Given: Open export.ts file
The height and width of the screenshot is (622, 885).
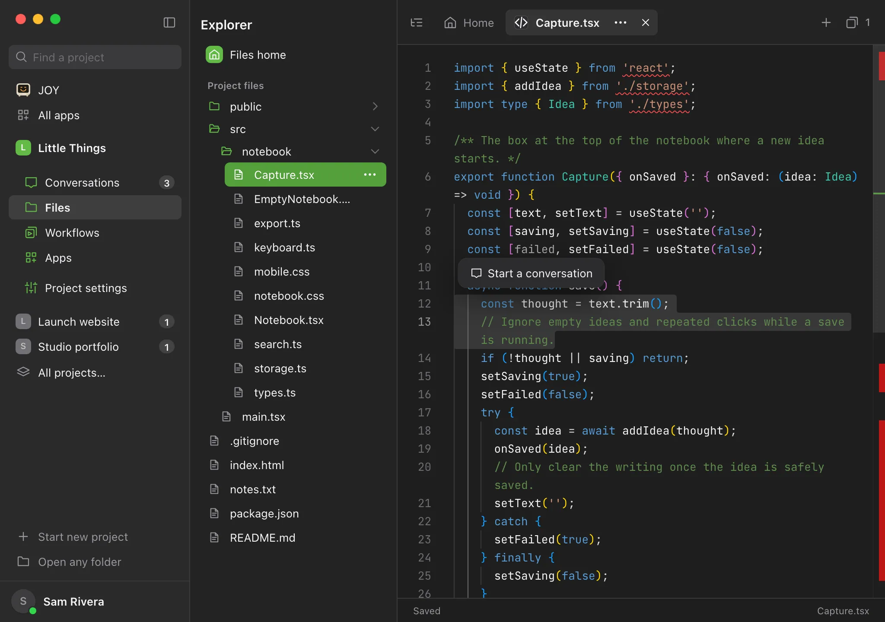Looking at the screenshot, I should (306, 223).
